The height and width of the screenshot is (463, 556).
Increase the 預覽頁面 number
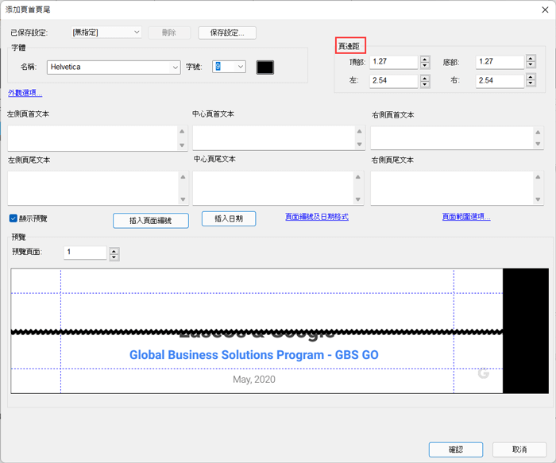pyautogui.click(x=114, y=249)
